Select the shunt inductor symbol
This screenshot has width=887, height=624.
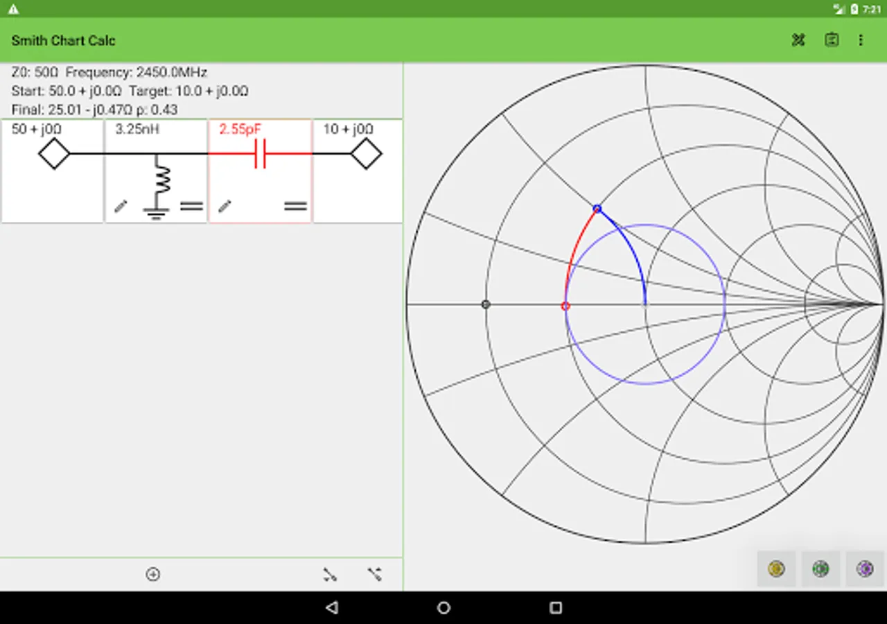(x=157, y=186)
